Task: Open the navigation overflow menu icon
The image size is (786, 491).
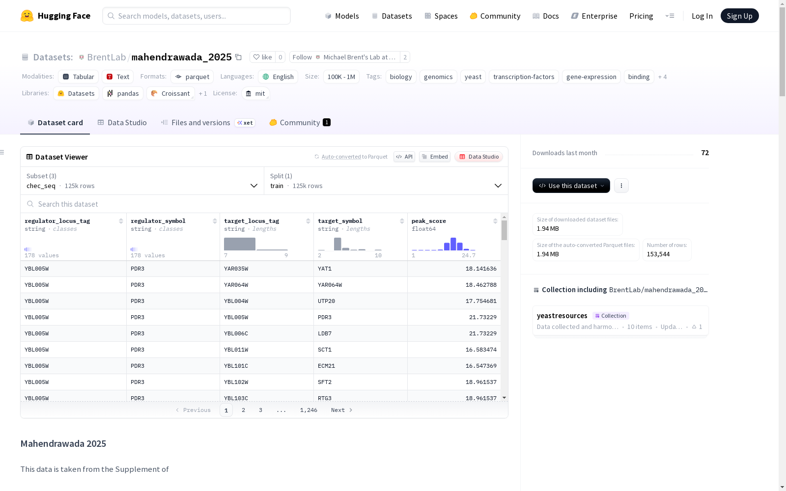Action: [670, 16]
